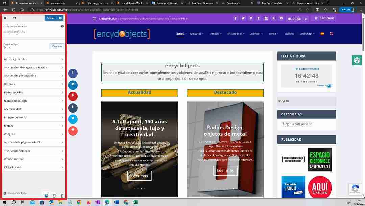
Task: Open YouTube icon in site header
Action: point(281,18)
